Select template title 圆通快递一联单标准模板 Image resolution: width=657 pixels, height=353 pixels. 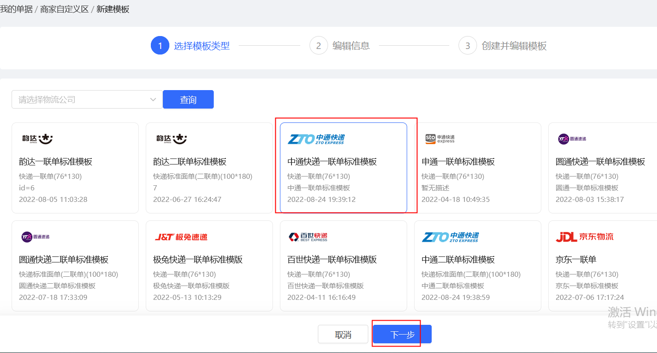pos(600,162)
